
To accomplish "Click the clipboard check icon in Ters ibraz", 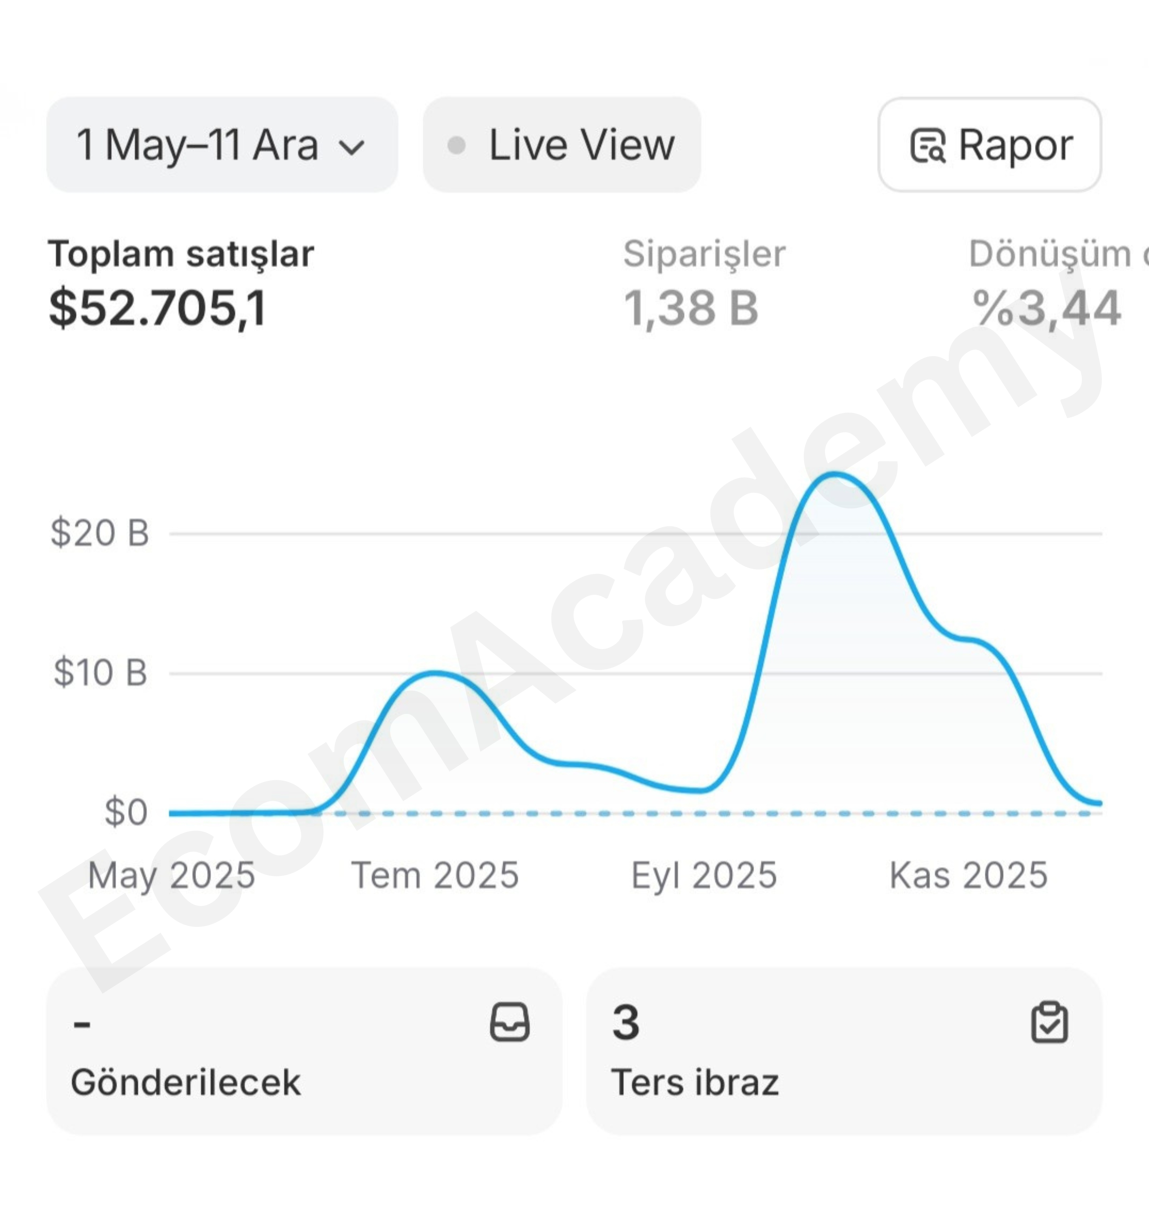I will (1049, 1022).
